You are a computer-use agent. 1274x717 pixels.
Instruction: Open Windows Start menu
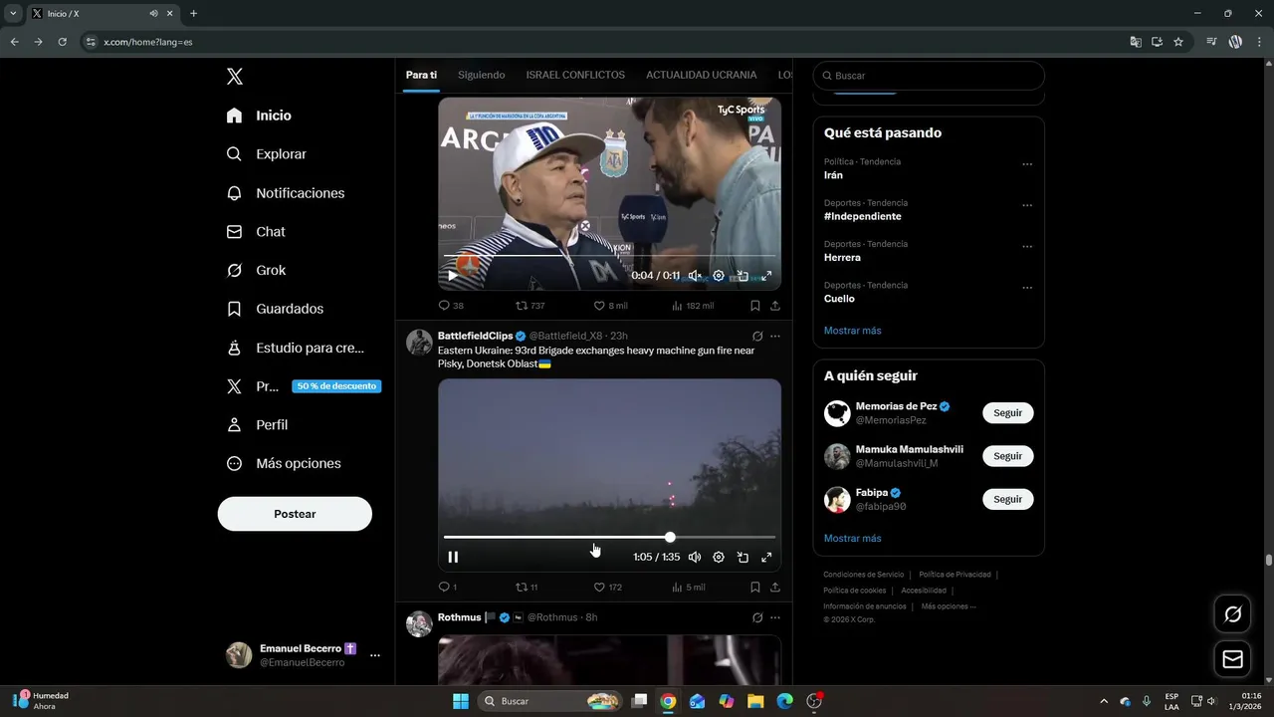[461, 701]
